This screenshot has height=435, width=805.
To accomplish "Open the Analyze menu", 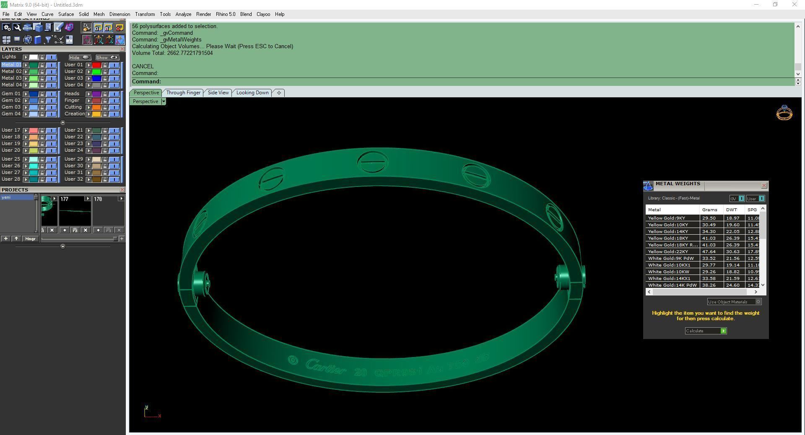I will (183, 14).
